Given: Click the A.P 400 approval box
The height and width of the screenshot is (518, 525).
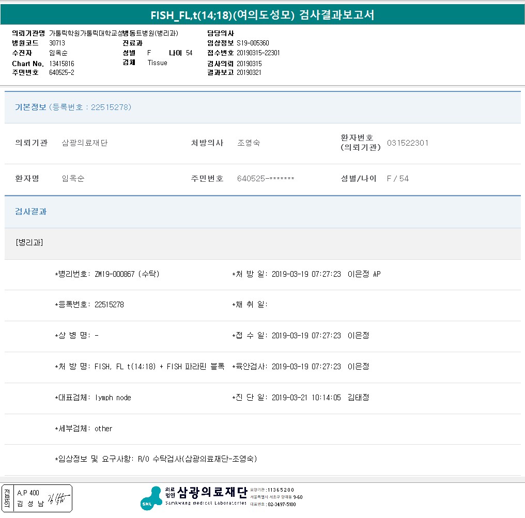Looking at the screenshot, I should click(x=28, y=493).
